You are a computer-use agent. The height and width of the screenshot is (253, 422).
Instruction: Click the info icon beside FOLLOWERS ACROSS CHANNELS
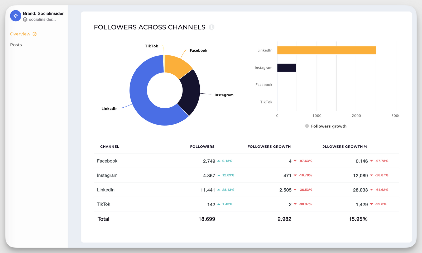(x=212, y=27)
